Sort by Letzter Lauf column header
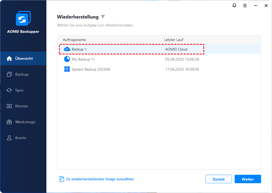Viewport: 272px width, 193px height. click(x=174, y=40)
